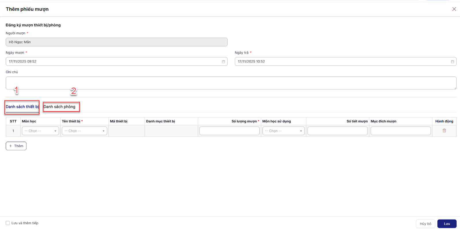Click the Thêm button with plus icon
Image resolution: width=460 pixels, height=229 pixels.
click(x=16, y=146)
